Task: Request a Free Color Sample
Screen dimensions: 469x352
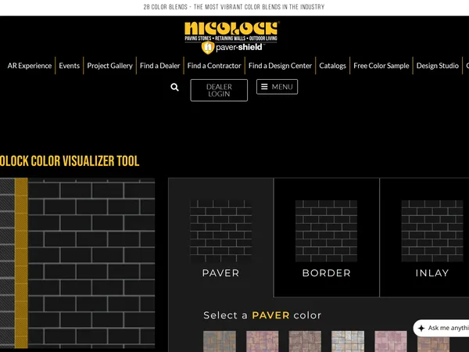Action: click(x=381, y=66)
